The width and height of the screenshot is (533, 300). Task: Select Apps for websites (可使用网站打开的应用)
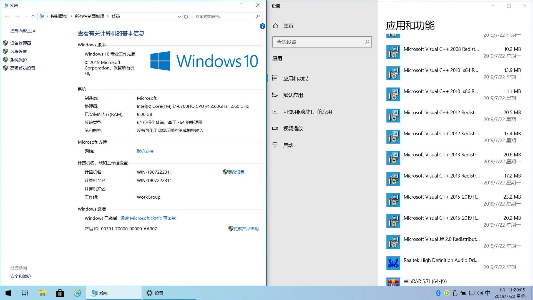pos(322,112)
